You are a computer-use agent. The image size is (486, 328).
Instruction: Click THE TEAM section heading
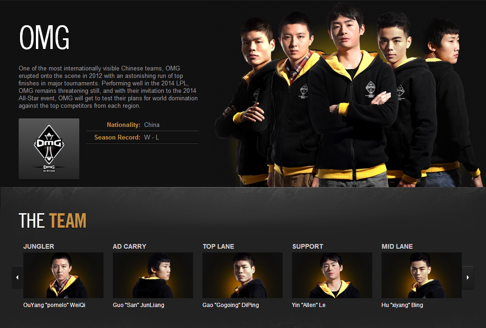coord(52,220)
